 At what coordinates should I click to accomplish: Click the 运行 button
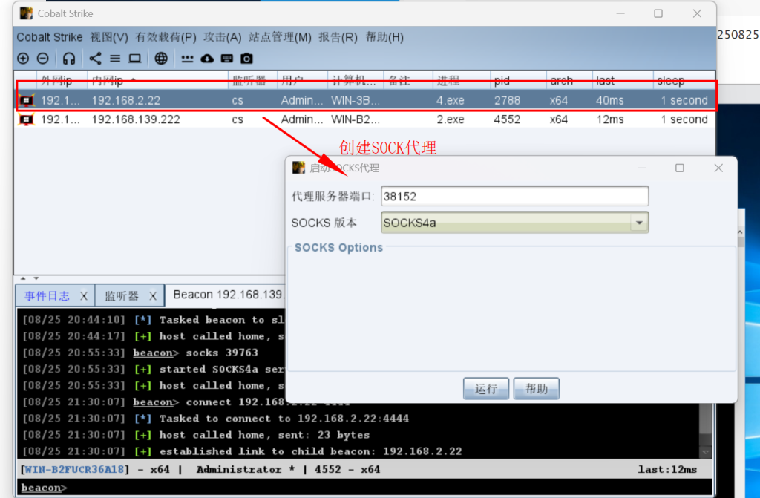486,388
